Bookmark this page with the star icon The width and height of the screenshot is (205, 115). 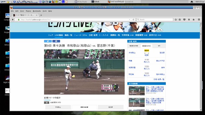pos(176,20)
